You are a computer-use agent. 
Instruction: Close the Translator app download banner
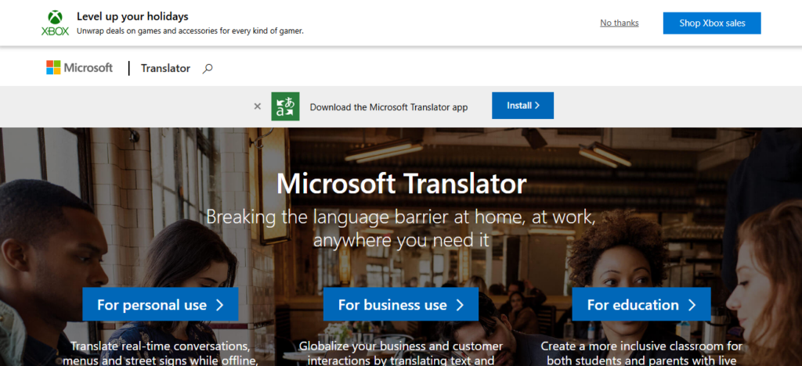[257, 106]
